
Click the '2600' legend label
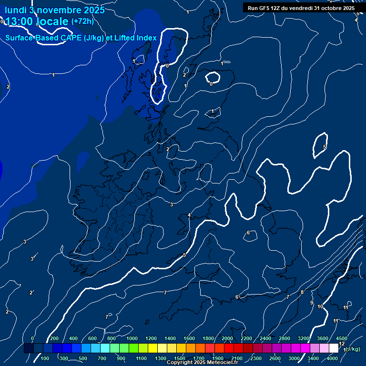point(275,358)
